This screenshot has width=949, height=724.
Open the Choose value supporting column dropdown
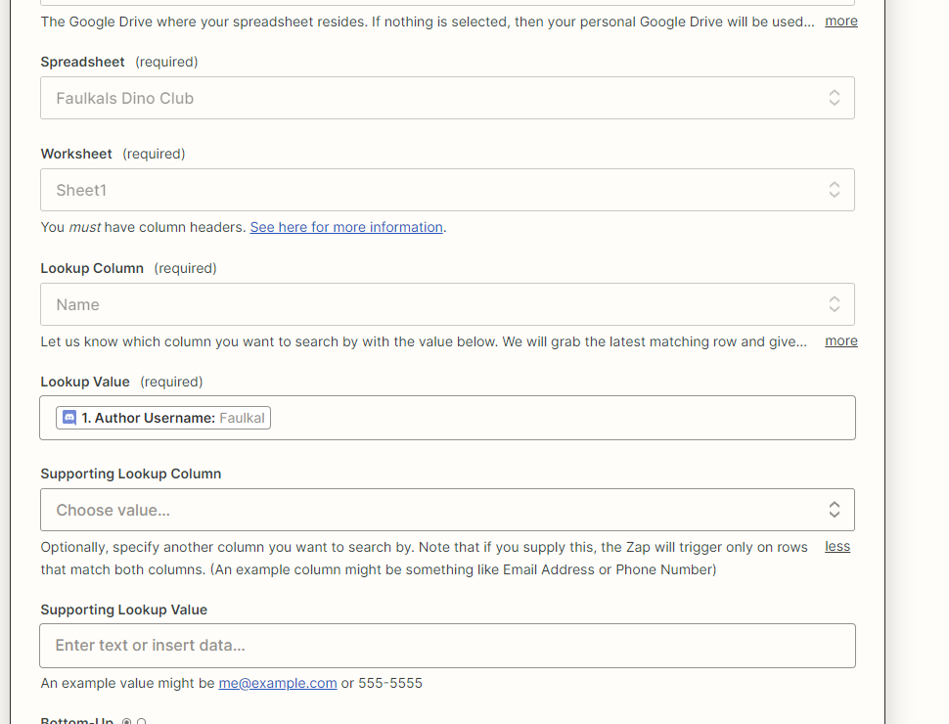click(447, 510)
